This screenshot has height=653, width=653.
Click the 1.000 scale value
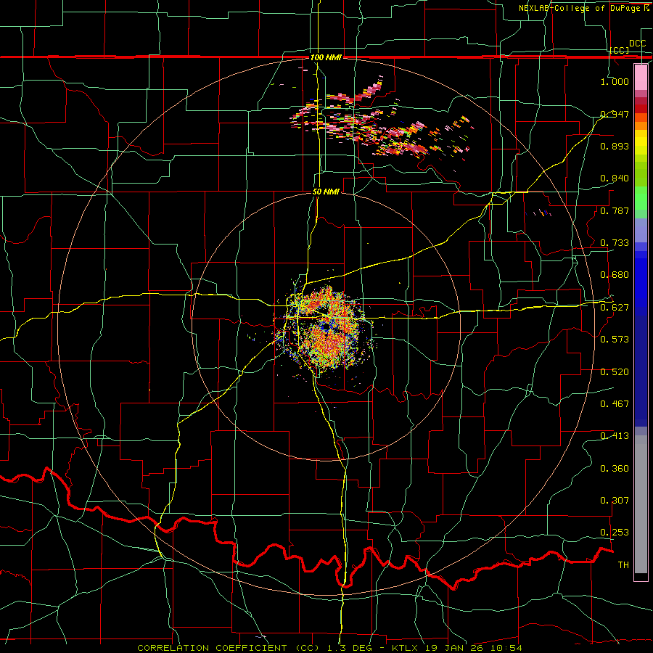click(x=615, y=81)
